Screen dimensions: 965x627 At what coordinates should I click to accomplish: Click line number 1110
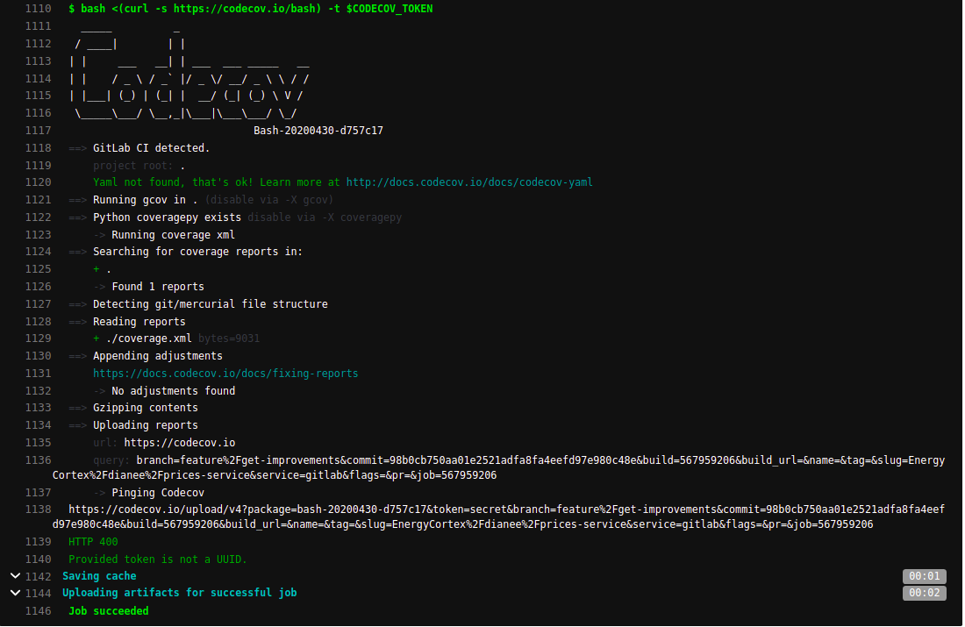point(38,9)
